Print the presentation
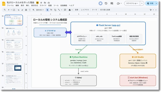The height and width of the screenshot is (92, 161). click(x=26, y=10)
